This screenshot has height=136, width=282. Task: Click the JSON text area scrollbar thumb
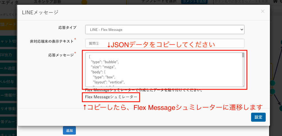243,55
